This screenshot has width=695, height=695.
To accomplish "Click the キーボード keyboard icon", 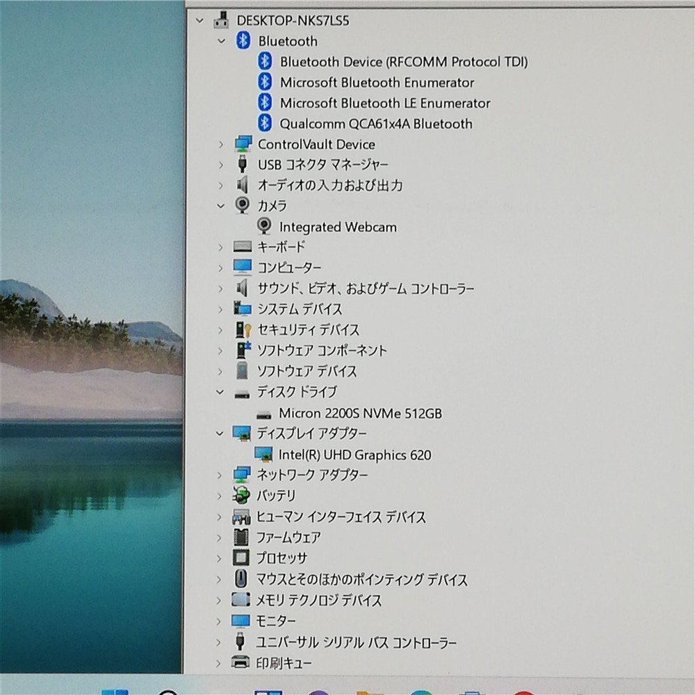I will click(242, 247).
